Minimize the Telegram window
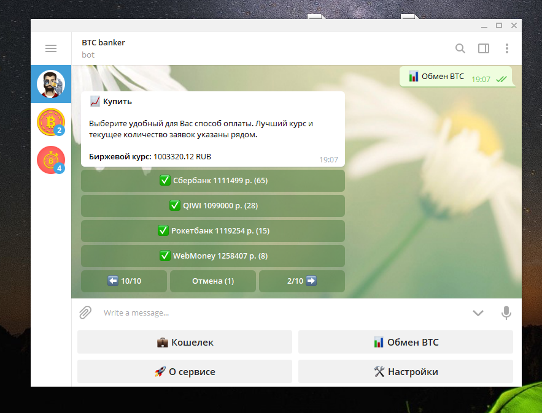542x413 pixels. (484, 26)
